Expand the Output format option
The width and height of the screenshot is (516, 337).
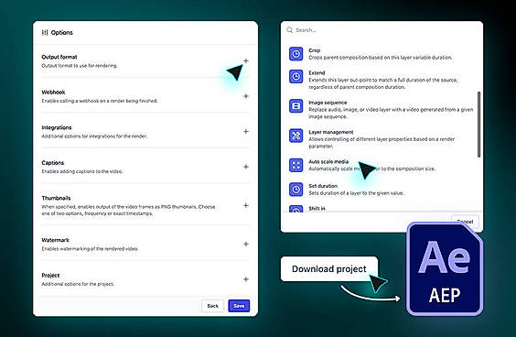(246, 61)
